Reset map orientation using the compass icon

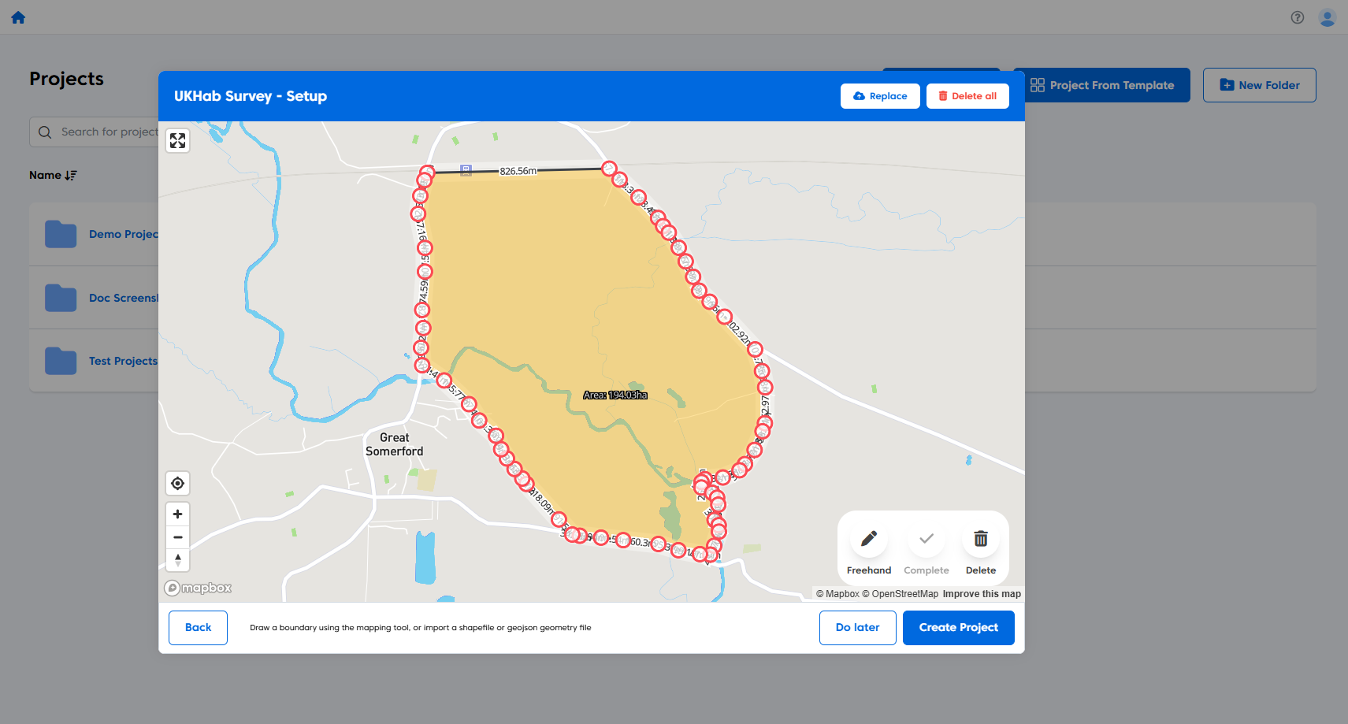pyautogui.click(x=177, y=560)
